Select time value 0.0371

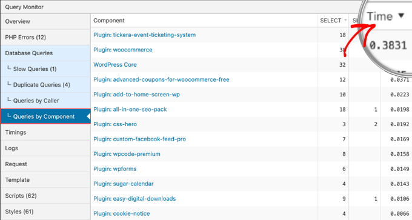tap(399, 79)
